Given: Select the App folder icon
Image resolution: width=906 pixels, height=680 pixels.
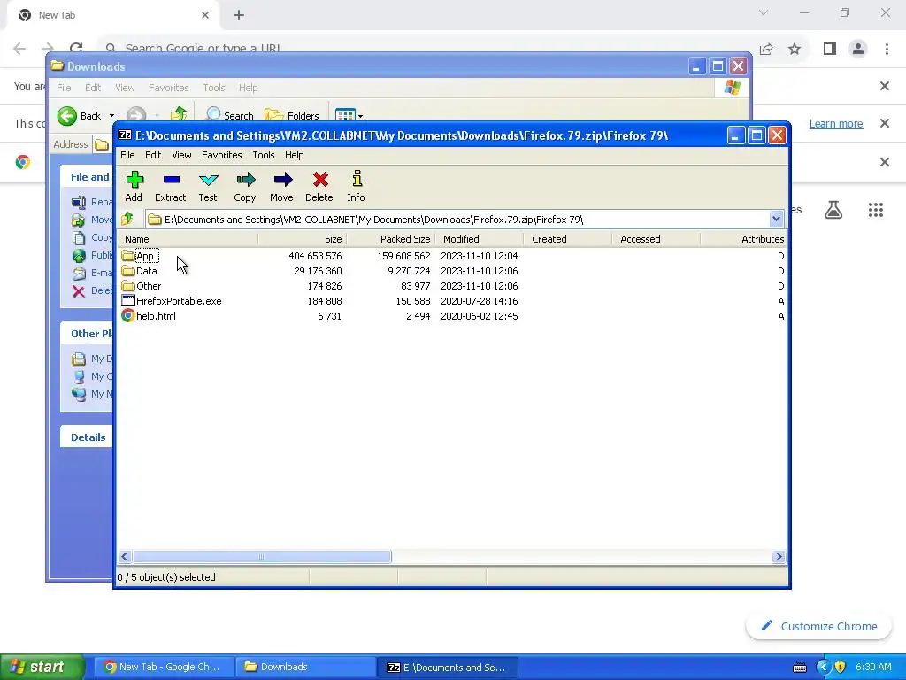Looking at the screenshot, I should click(128, 256).
